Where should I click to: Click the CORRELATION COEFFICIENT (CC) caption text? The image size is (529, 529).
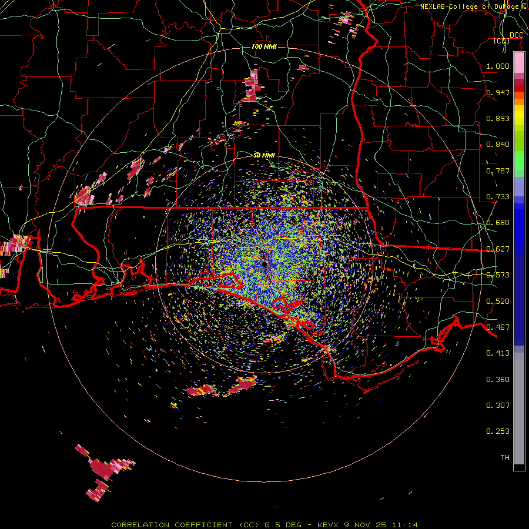[x=186, y=525]
